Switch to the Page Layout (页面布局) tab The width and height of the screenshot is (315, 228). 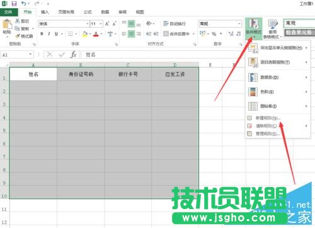[66, 12]
